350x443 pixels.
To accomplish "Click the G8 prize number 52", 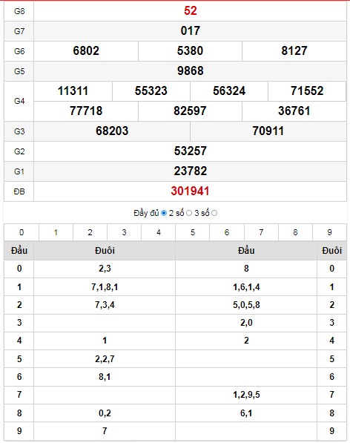I will pos(191,10).
